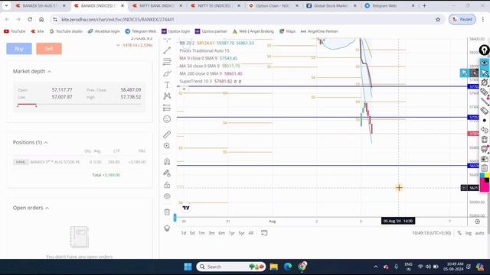This screenshot has height=275, width=490.
Task: Toggle the annotation toolbar eye icon
Action: click(x=485, y=63)
